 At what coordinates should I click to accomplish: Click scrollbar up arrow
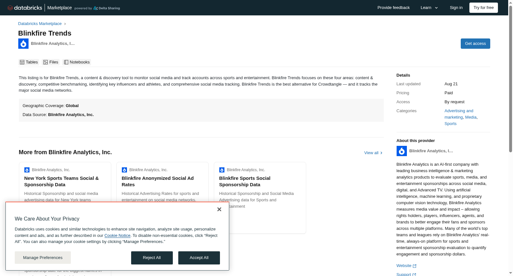(x=511, y=3)
